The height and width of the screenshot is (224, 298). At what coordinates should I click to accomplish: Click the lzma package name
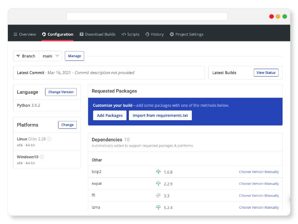point(96,207)
